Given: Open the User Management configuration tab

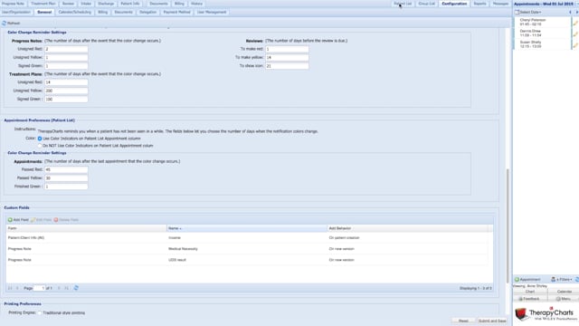Looking at the screenshot, I should click(212, 12).
